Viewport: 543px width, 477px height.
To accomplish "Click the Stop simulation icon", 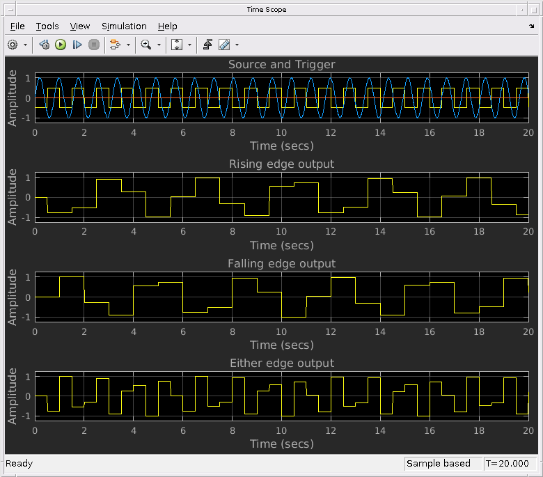I will (94, 45).
